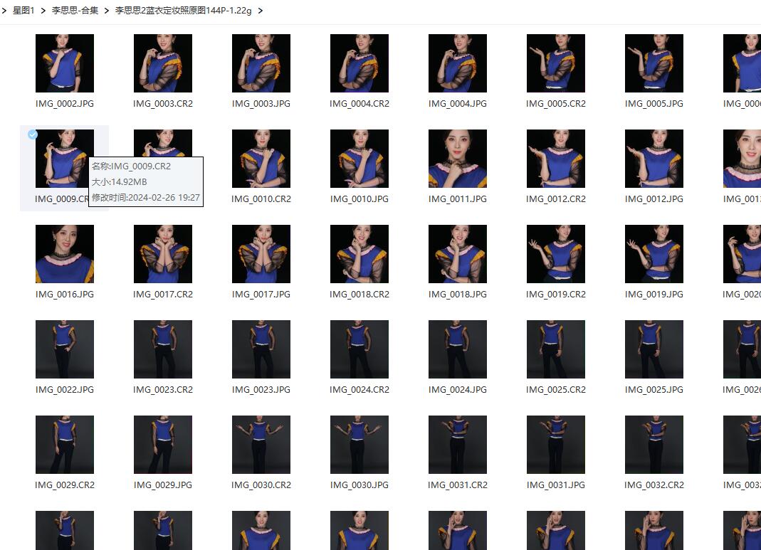Screen dimensions: 761x550
Task: Click the IMG_0025.JPG file name
Action: [x=654, y=389]
